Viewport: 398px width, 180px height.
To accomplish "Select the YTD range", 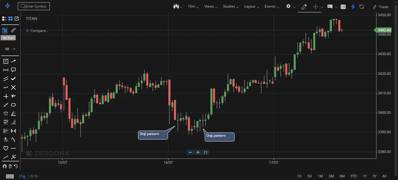I will point(353,176).
